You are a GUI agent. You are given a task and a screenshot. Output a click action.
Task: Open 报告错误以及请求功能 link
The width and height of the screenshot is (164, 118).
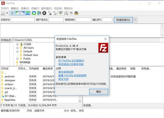[71, 64]
